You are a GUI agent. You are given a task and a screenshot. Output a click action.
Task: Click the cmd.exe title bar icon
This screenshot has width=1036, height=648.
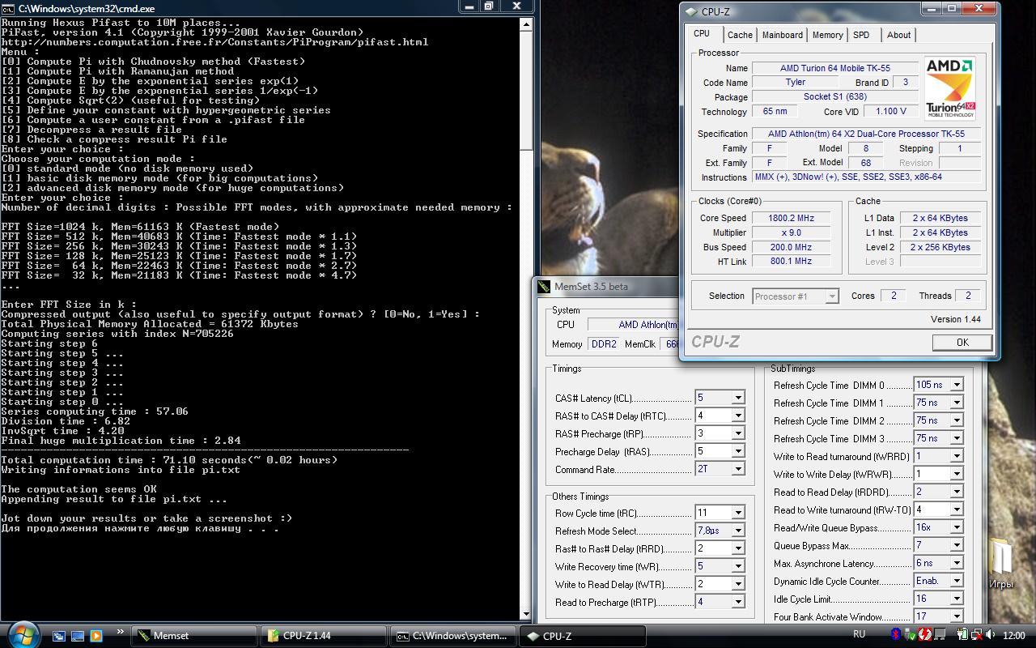click(x=8, y=8)
